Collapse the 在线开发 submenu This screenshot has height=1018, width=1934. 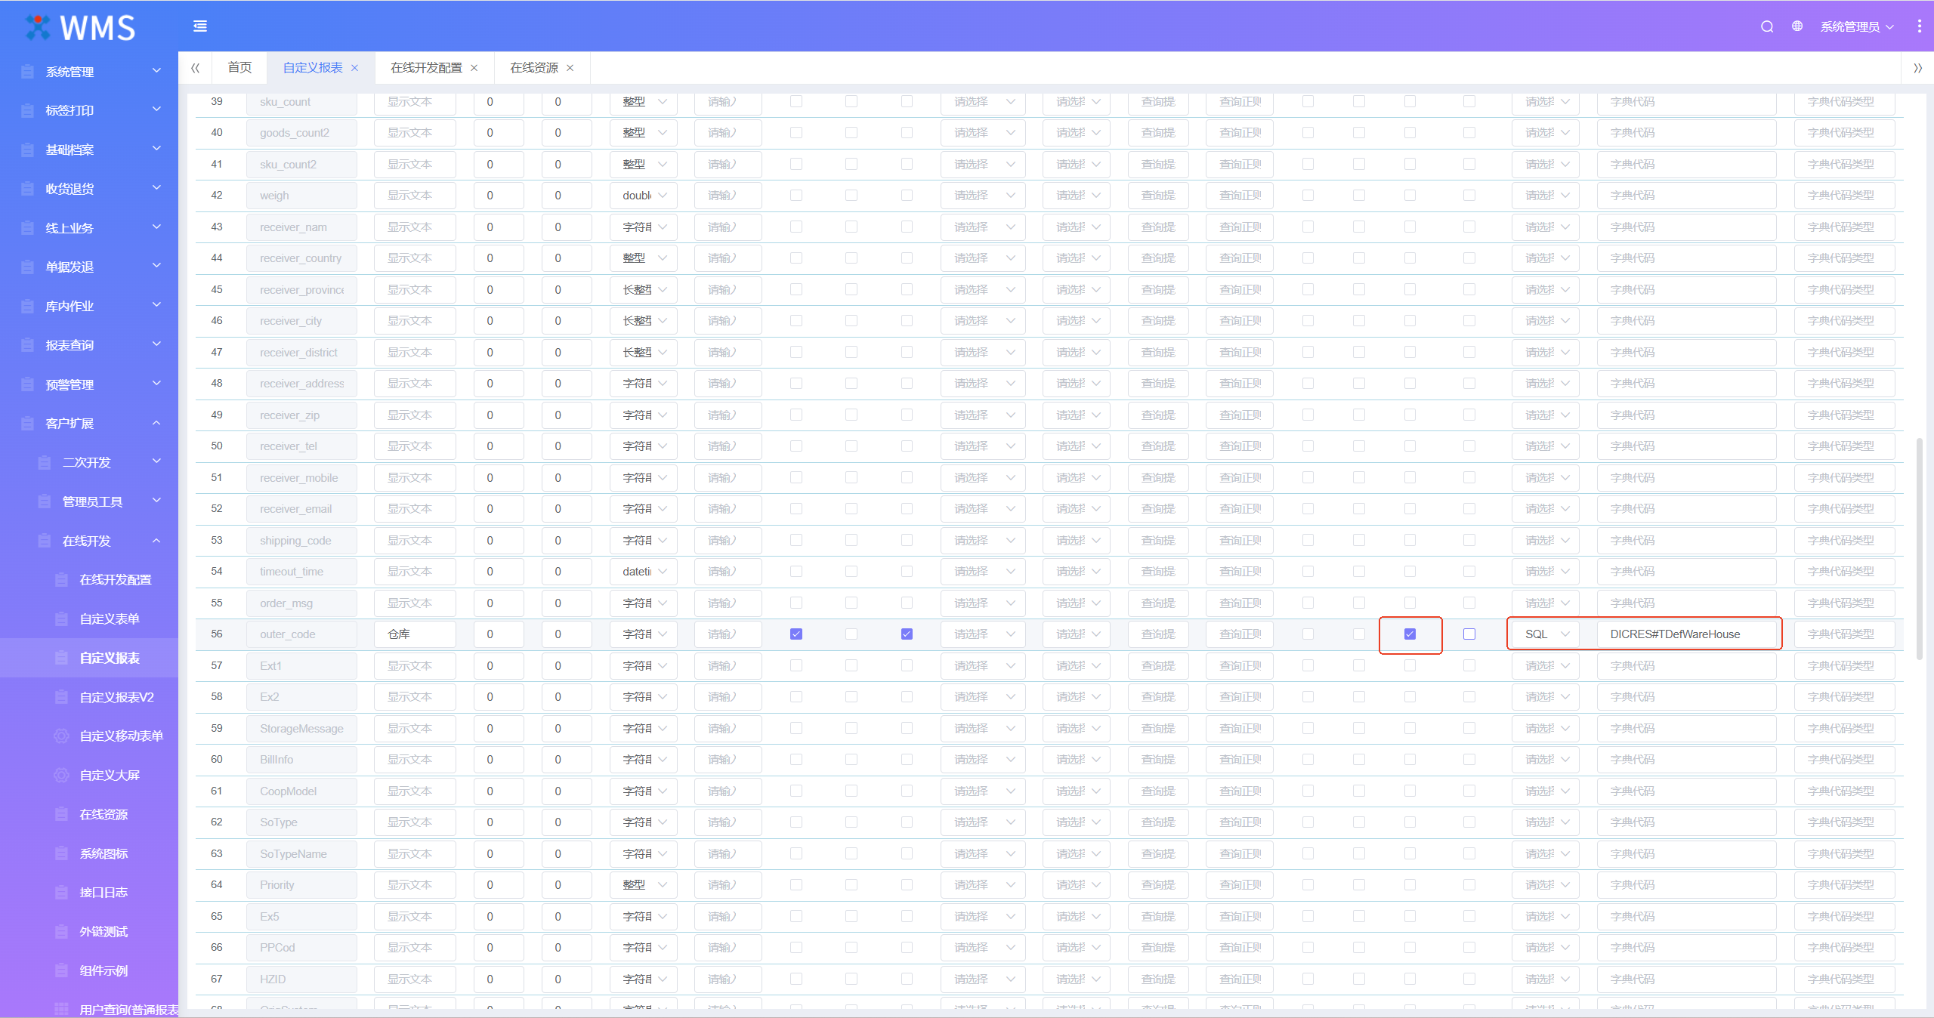pyautogui.click(x=89, y=541)
